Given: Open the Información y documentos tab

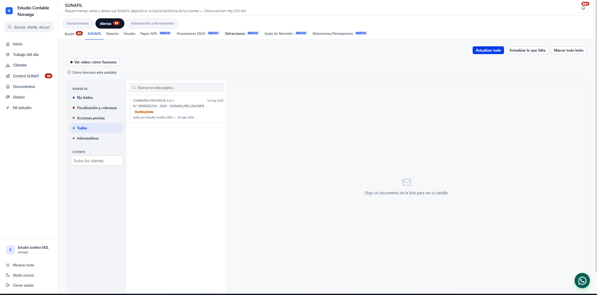Looking at the screenshot, I should pyautogui.click(x=153, y=24).
